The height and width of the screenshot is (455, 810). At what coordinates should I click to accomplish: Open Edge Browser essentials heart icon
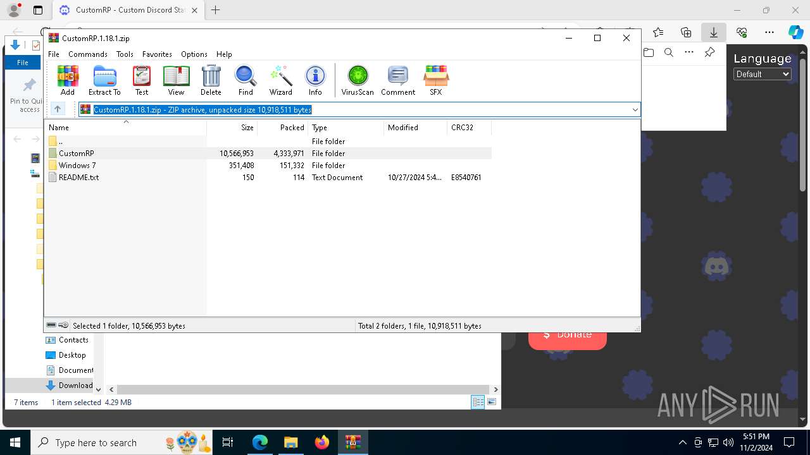[x=742, y=32]
